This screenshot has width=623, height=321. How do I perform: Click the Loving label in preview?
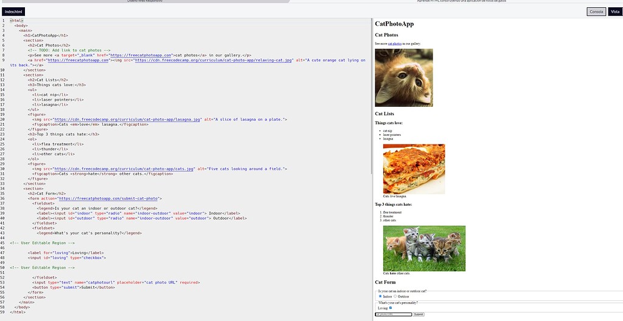coord(383,308)
